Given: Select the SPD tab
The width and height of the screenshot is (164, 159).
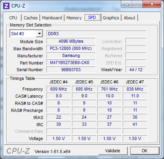Looking at the screenshot, I should (x=92, y=17).
